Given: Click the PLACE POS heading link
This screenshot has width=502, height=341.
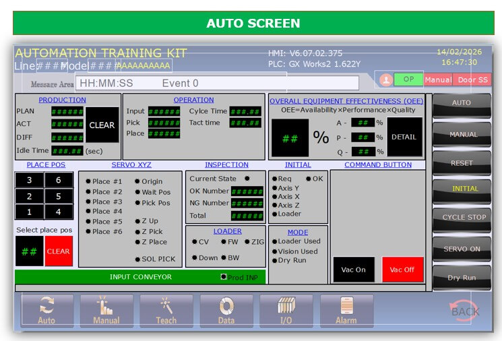Looking at the screenshot, I should 46,165.
